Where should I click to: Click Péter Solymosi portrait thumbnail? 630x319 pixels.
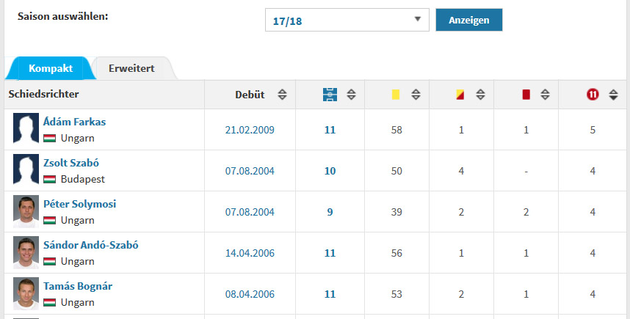pos(26,211)
